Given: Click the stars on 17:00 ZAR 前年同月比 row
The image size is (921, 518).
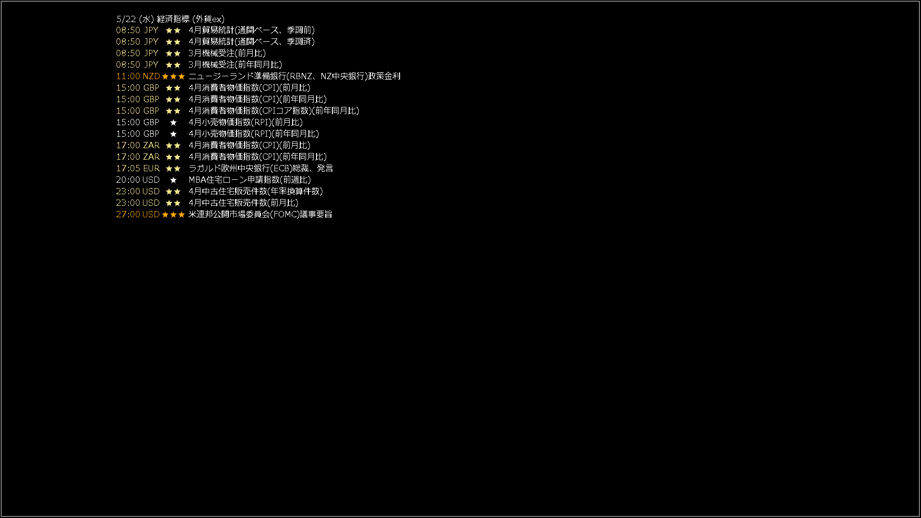Looking at the screenshot, I should 173,157.
